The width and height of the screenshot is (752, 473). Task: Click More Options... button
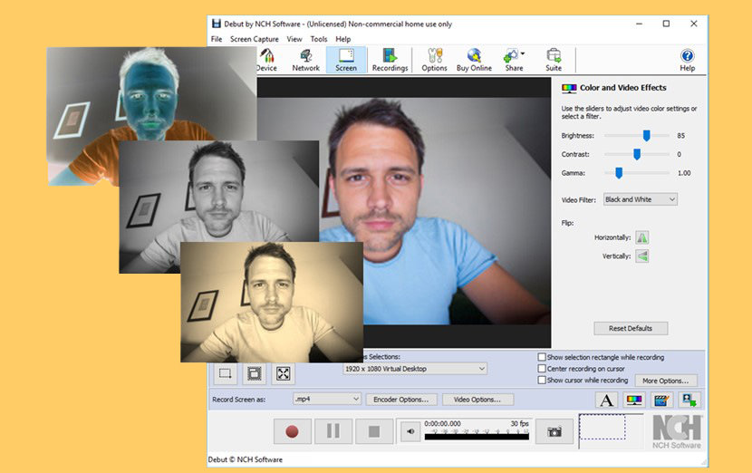click(666, 381)
